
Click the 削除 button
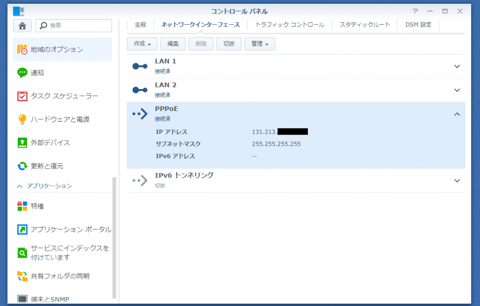pyautogui.click(x=201, y=44)
